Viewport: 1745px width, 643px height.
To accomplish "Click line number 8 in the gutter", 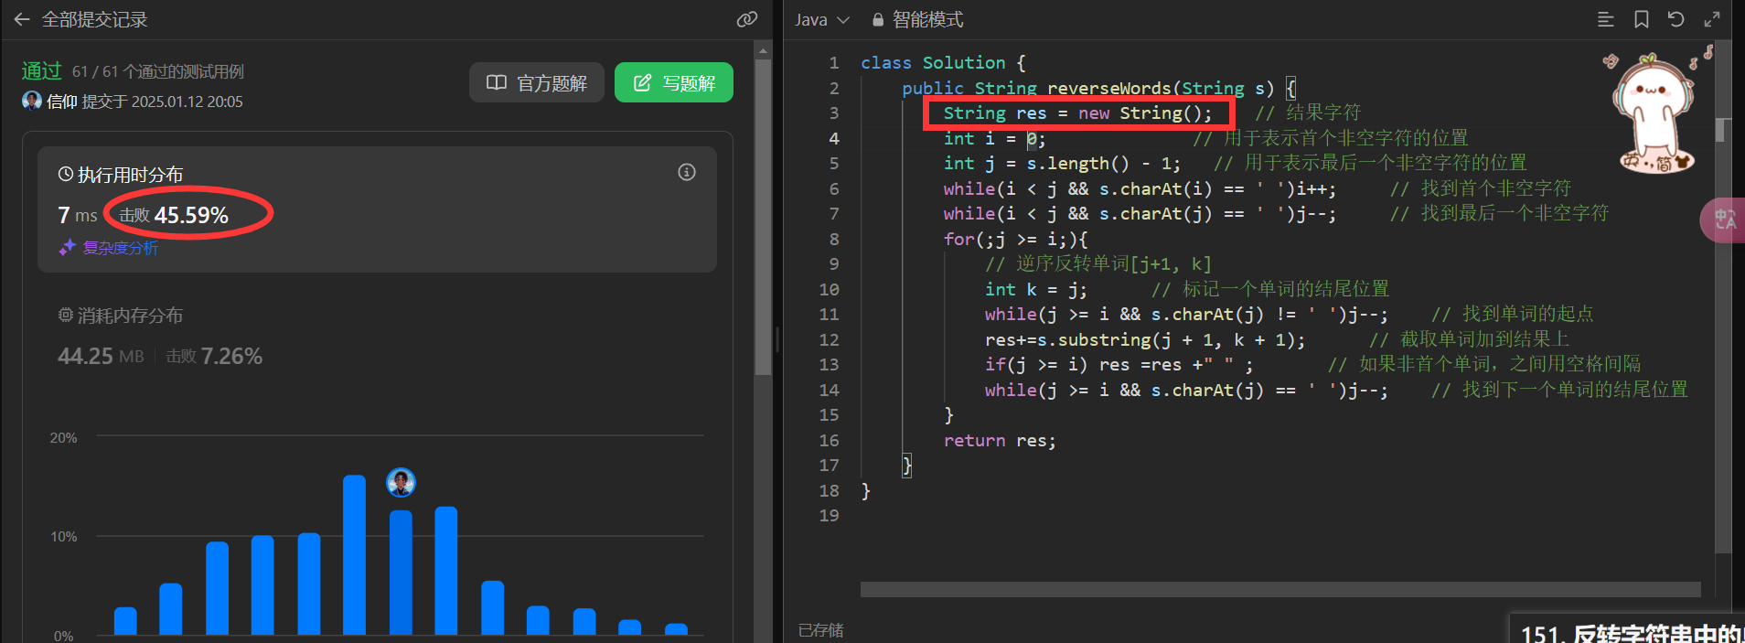I will 833,239.
